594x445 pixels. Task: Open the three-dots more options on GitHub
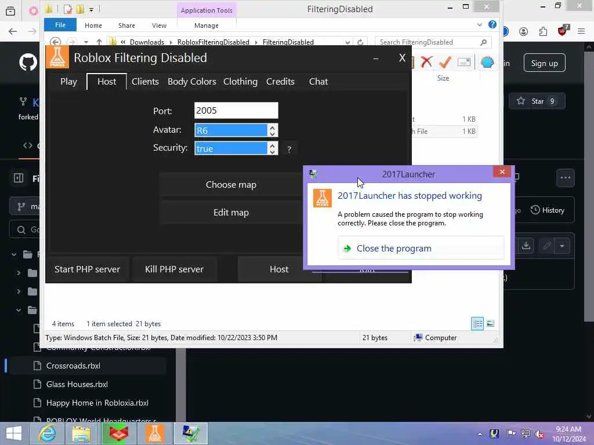click(x=565, y=178)
